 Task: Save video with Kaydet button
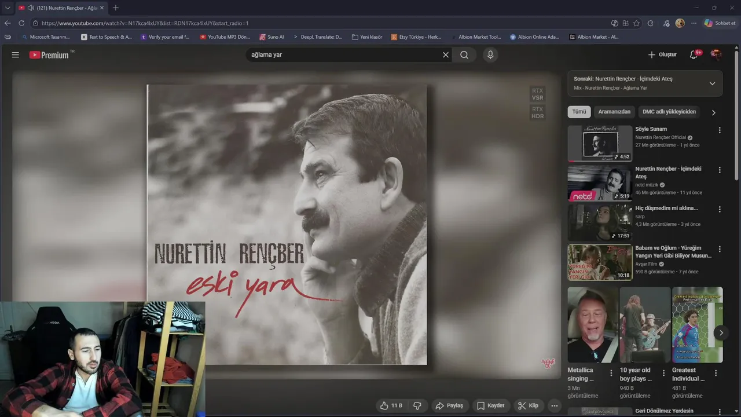[x=490, y=405]
